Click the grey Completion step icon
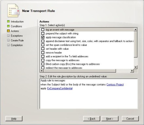144x125 pixels. [x=8, y=45]
